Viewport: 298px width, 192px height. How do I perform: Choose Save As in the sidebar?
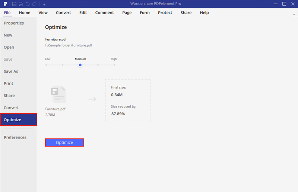[11, 71]
